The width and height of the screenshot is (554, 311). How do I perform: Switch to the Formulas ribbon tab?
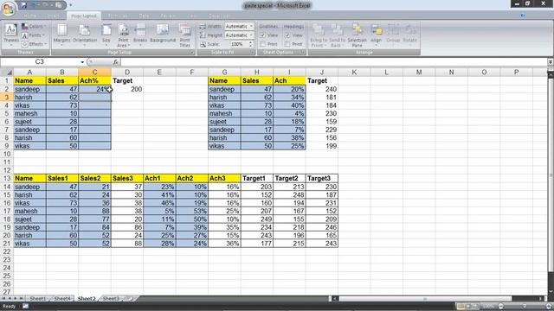118,16
